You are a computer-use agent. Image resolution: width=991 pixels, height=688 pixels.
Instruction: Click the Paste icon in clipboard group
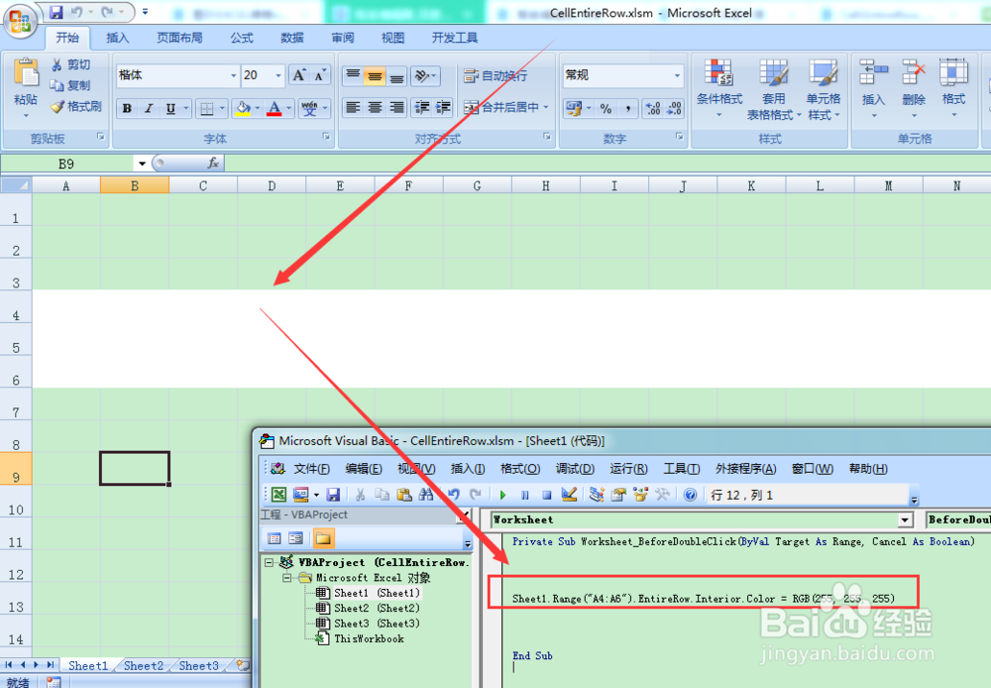coord(26,74)
